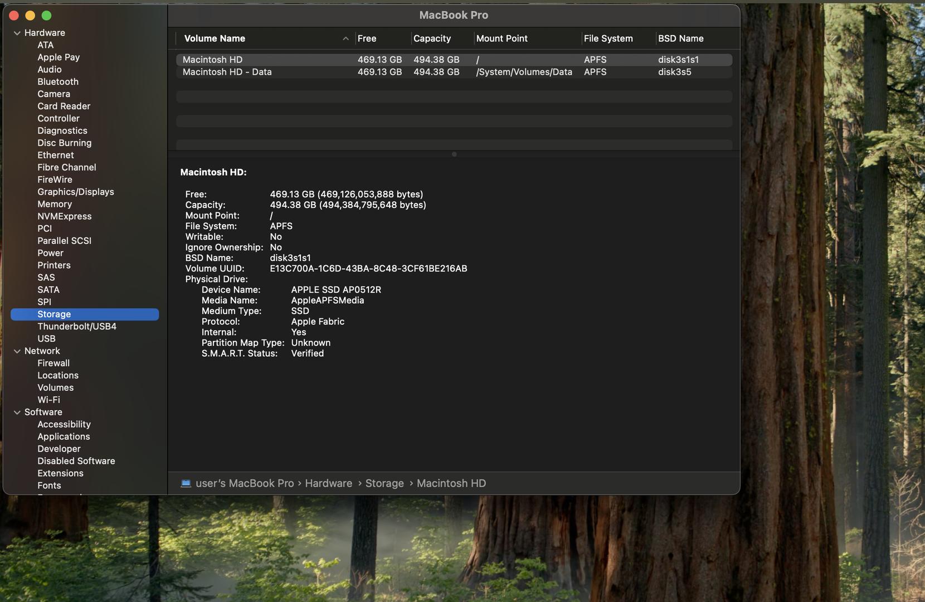The height and width of the screenshot is (602, 925).
Task: Click the green zoom window button
Action: (47, 16)
